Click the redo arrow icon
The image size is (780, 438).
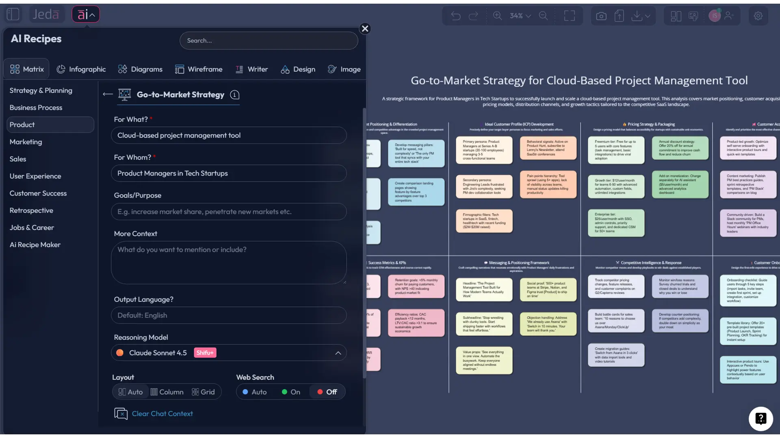474,16
